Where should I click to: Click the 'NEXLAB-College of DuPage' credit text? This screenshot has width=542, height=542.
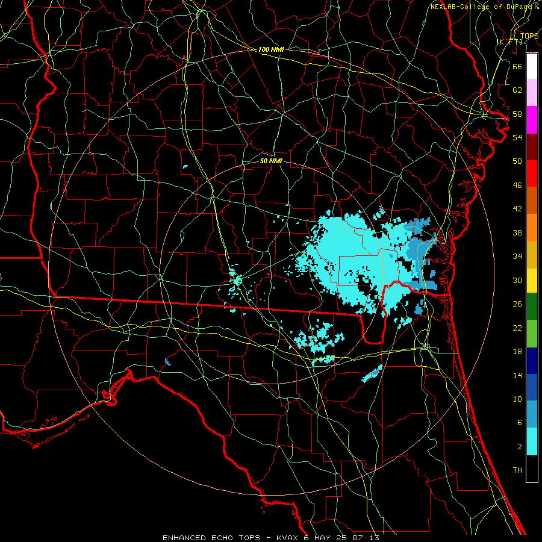pyautogui.click(x=482, y=7)
